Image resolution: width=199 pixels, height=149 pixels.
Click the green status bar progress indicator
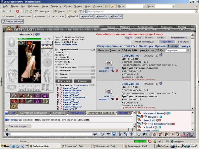(x=140, y=141)
